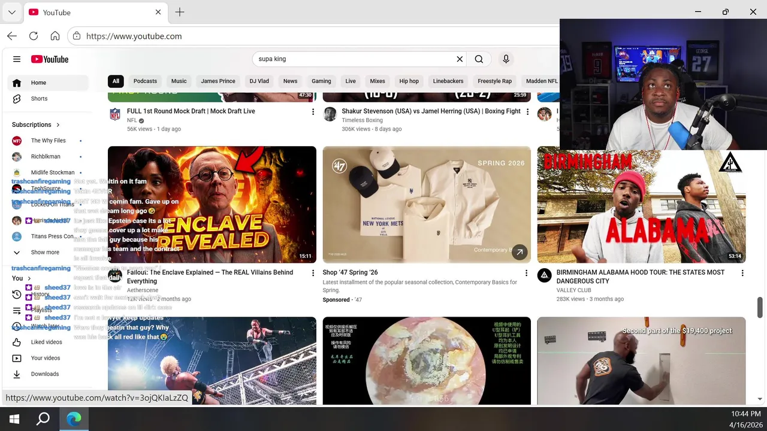
Task: Click $19,400 project video thumbnail
Action: click(641, 361)
